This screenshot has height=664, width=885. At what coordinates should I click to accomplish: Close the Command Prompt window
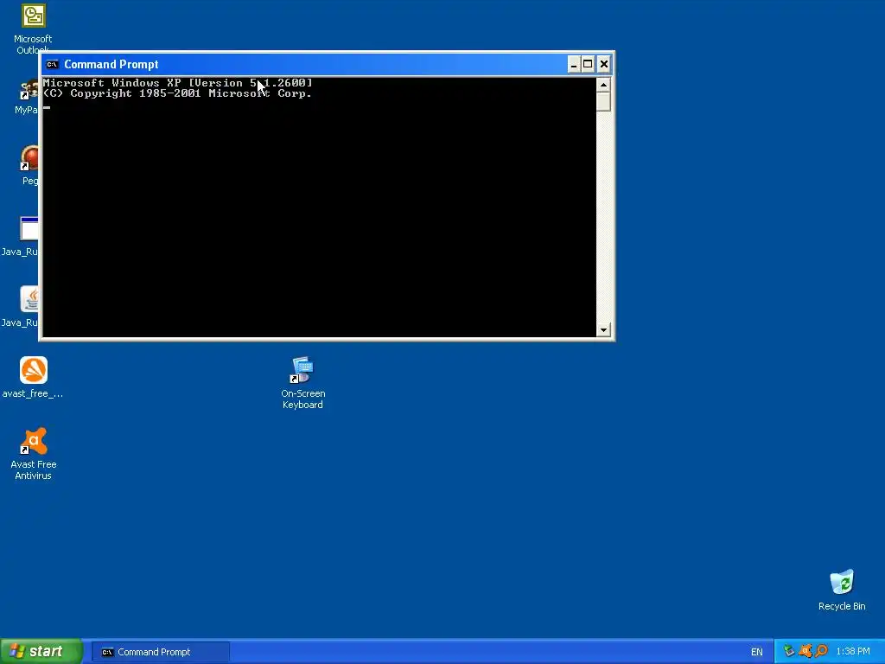pos(603,64)
